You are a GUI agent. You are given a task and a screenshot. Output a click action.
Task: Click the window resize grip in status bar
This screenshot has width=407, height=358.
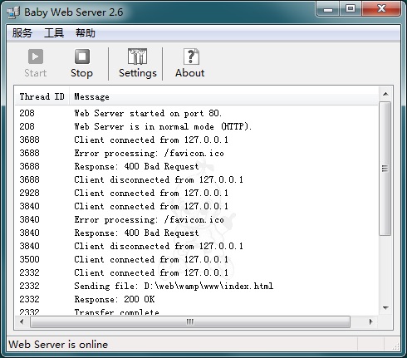tap(396, 346)
